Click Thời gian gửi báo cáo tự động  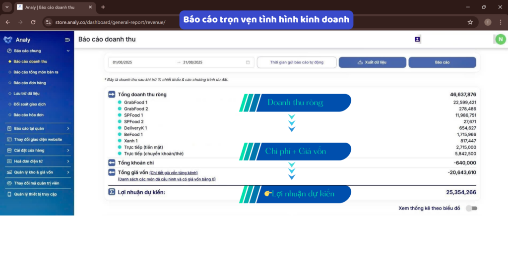tap(297, 62)
